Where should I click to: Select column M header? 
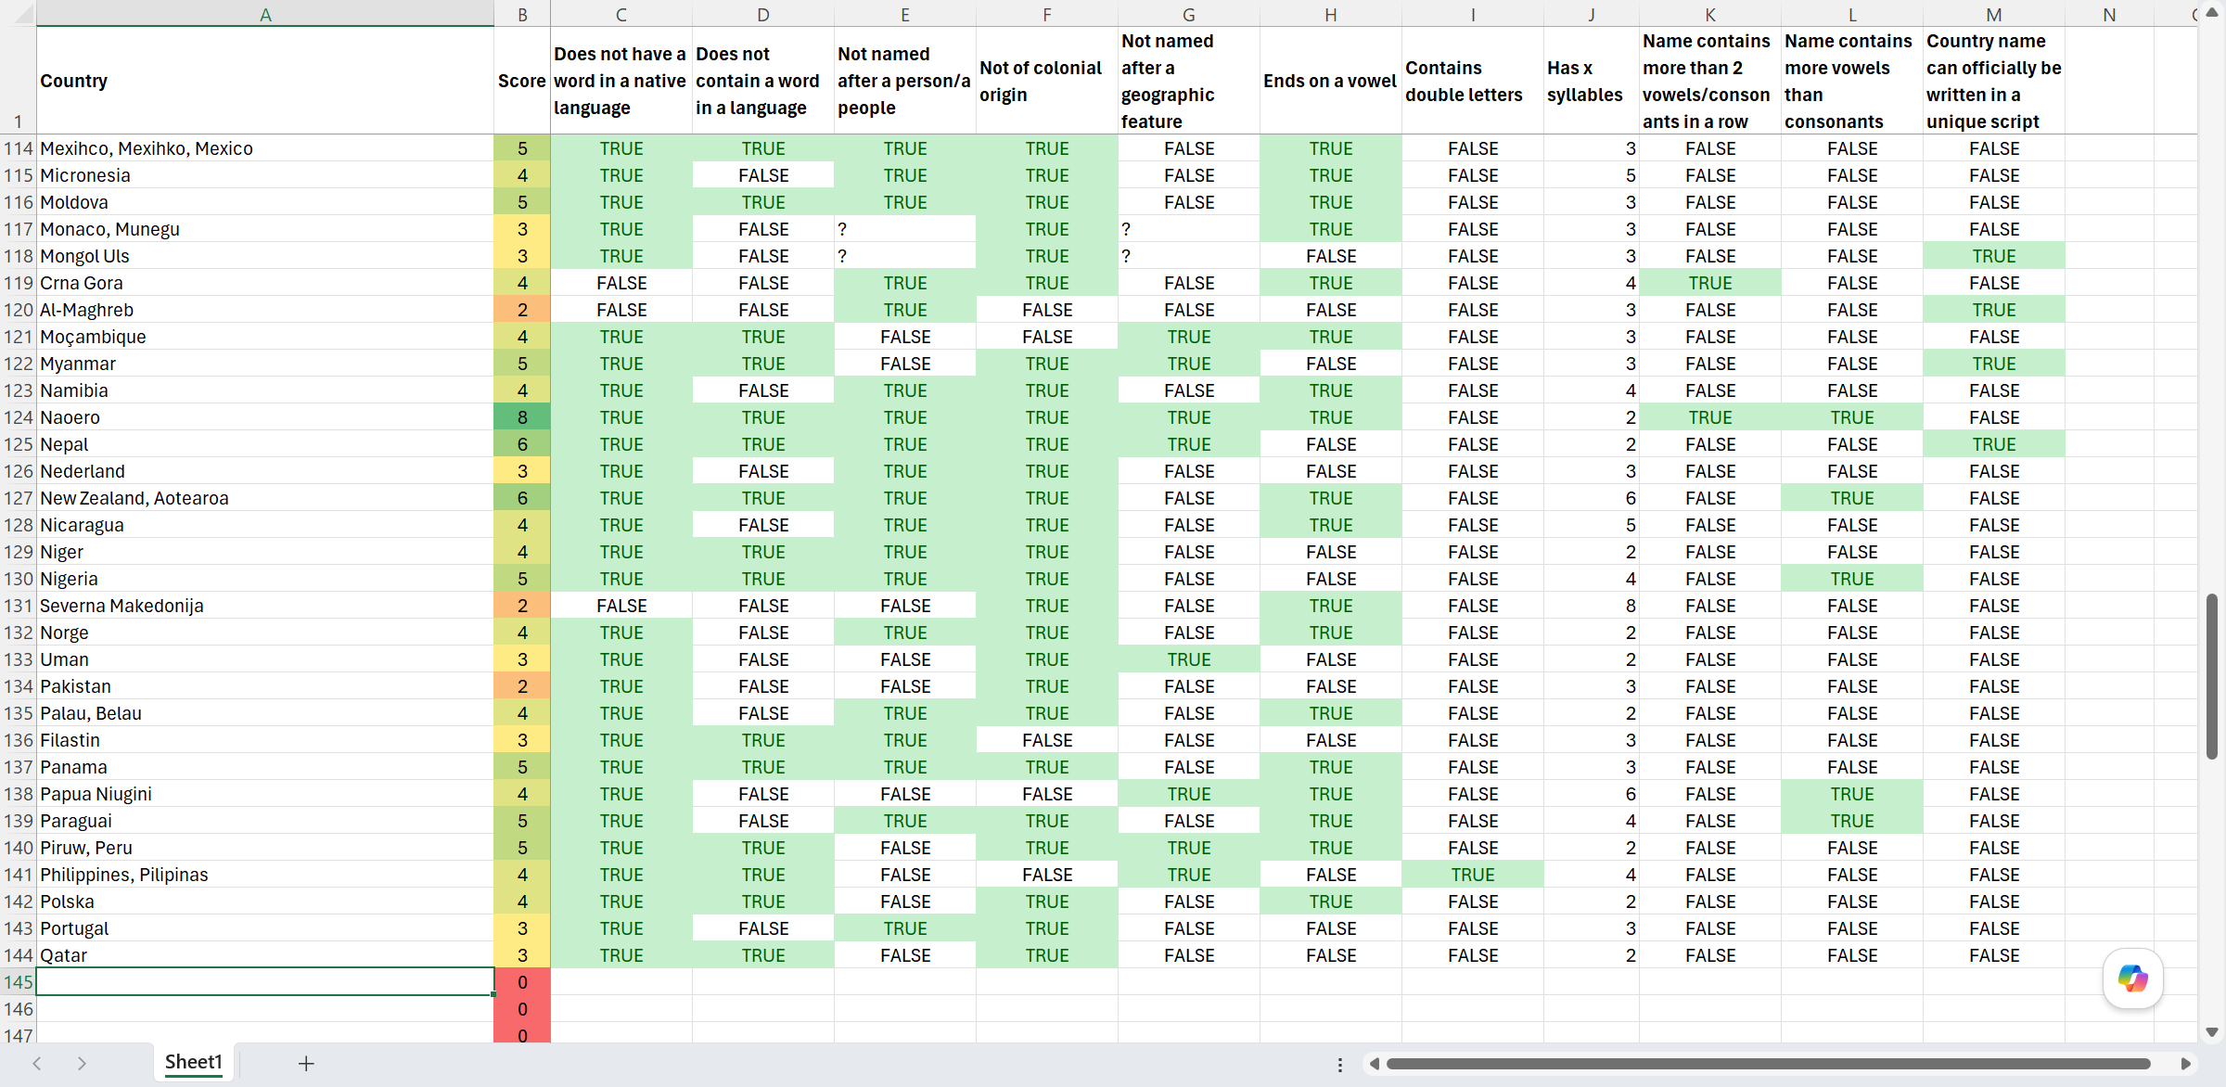1993,14
